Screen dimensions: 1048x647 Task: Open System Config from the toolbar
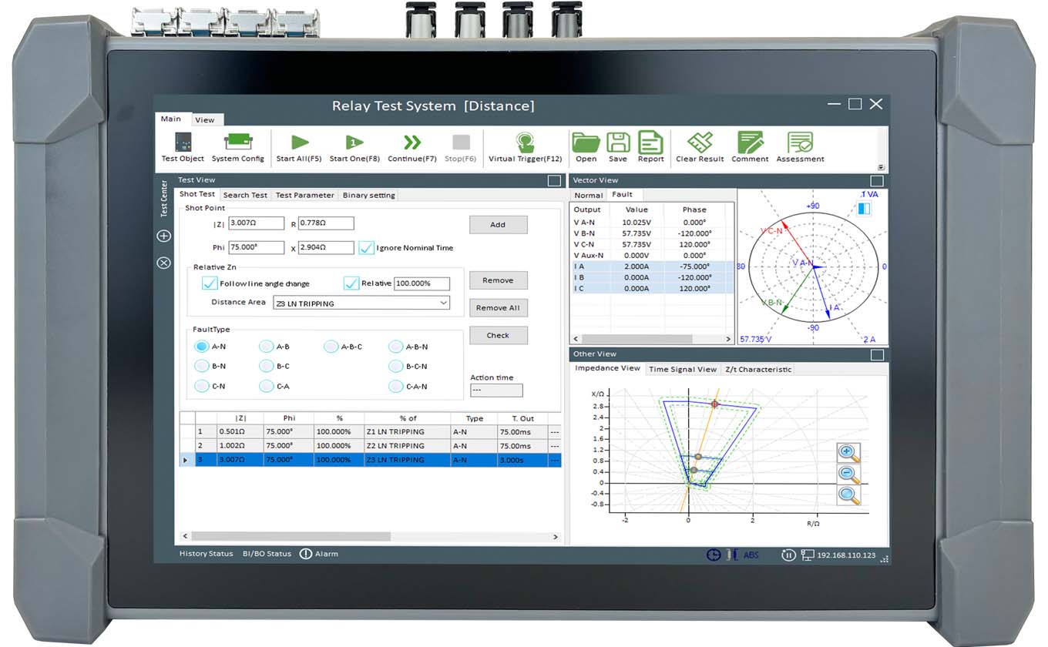(x=238, y=143)
